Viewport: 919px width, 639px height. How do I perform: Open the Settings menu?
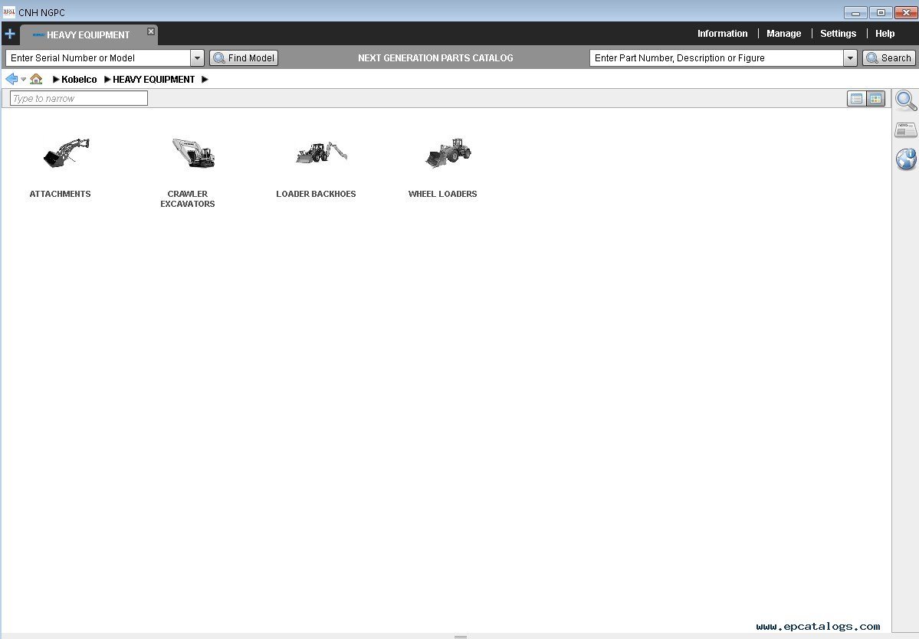(x=838, y=34)
